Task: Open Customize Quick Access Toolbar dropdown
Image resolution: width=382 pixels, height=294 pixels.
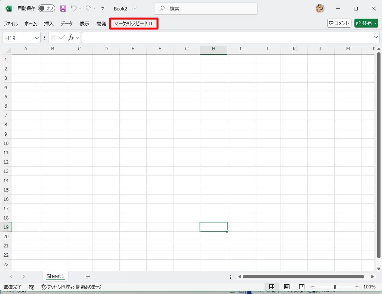Action: pyautogui.click(x=103, y=8)
